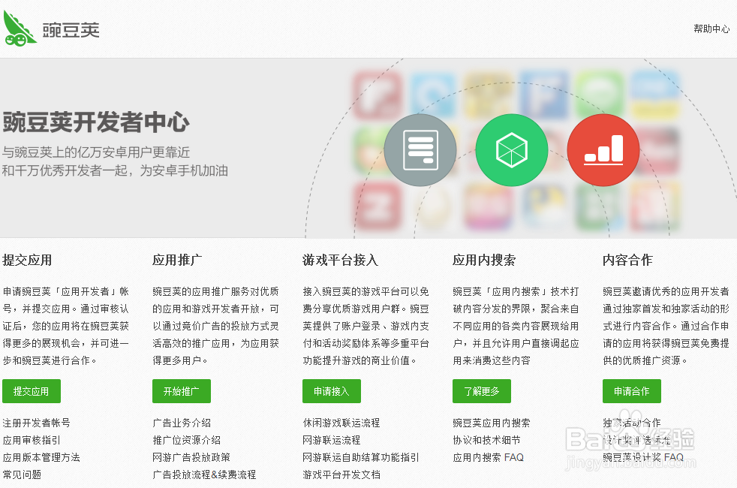Open 应用审核指引 link
This screenshot has width=737, height=488.
coord(32,440)
